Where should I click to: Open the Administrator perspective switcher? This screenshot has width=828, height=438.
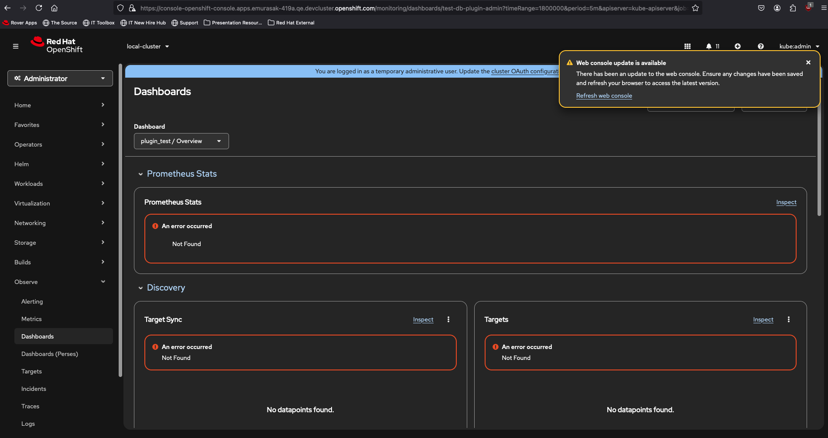click(x=60, y=79)
